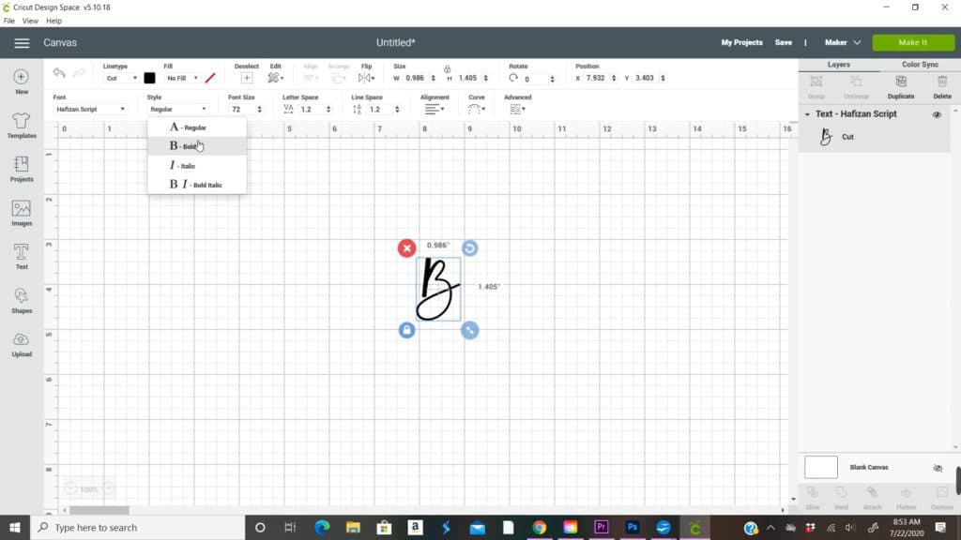Open Chrome from the taskbar

539,527
